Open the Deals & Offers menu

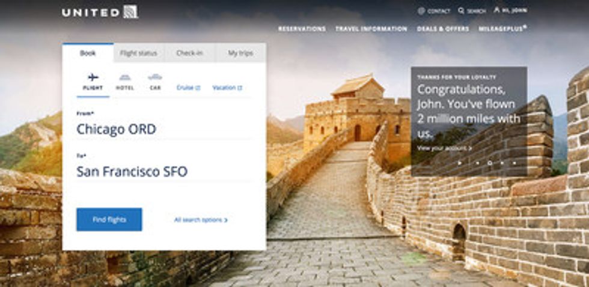point(443,29)
